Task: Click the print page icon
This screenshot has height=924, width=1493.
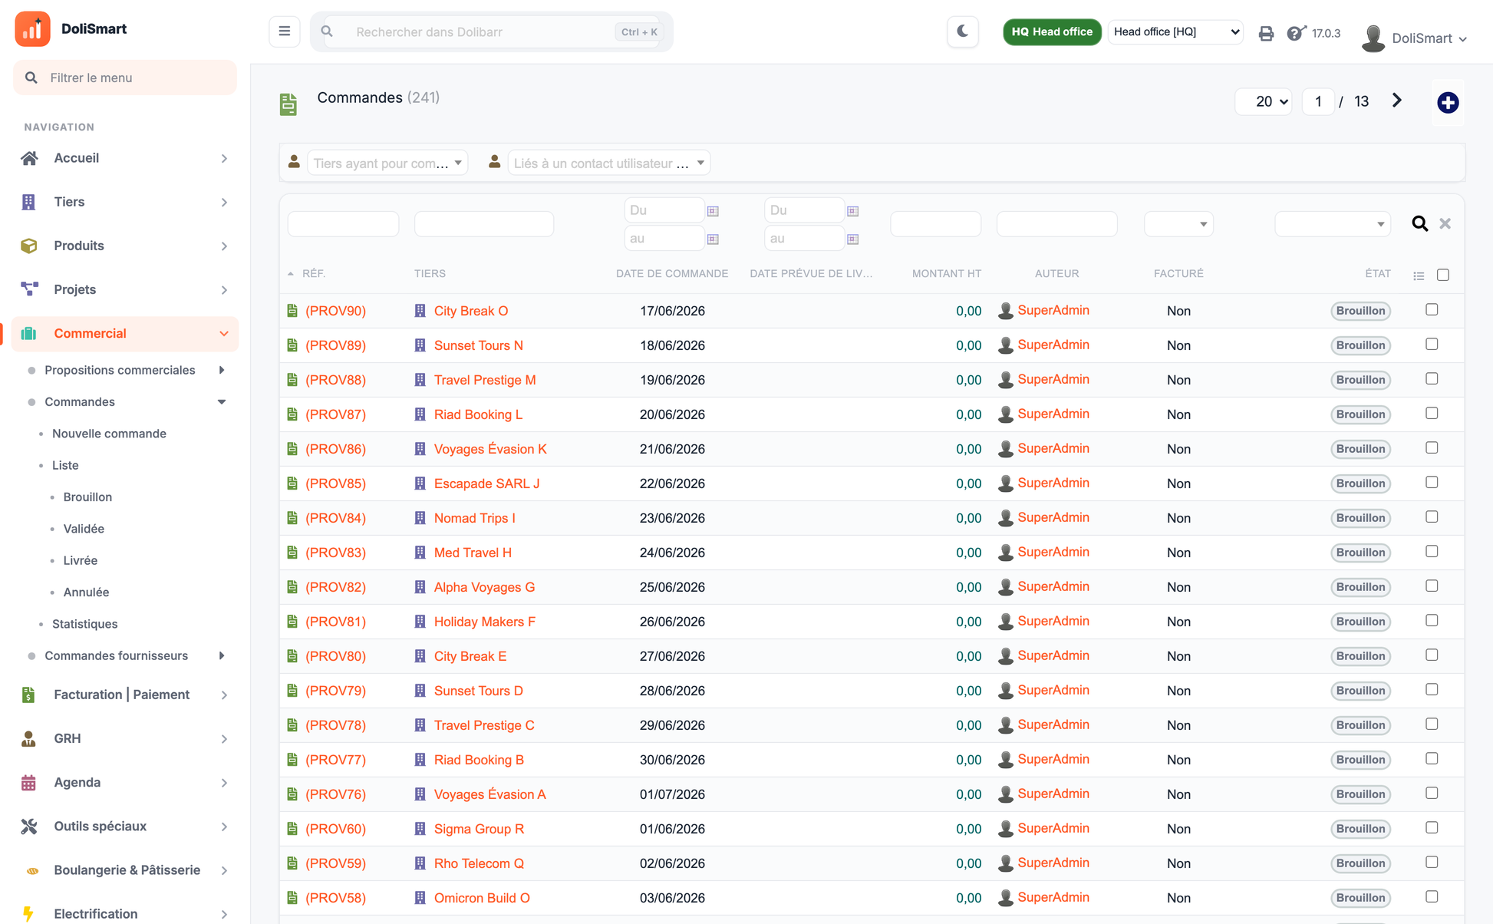Action: [x=1266, y=33]
